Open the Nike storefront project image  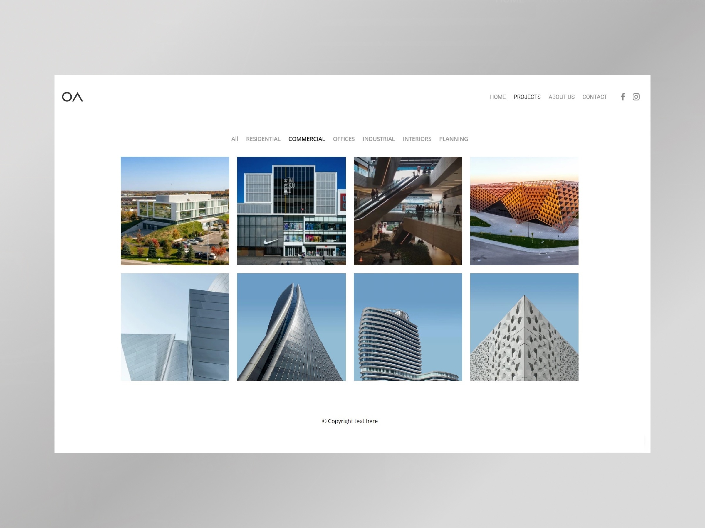click(x=291, y=211)
